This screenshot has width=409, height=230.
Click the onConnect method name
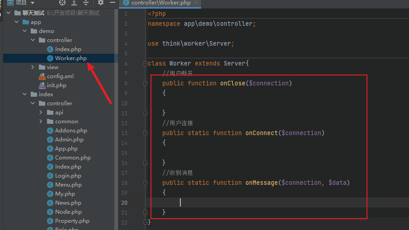(x=262, y=133)
